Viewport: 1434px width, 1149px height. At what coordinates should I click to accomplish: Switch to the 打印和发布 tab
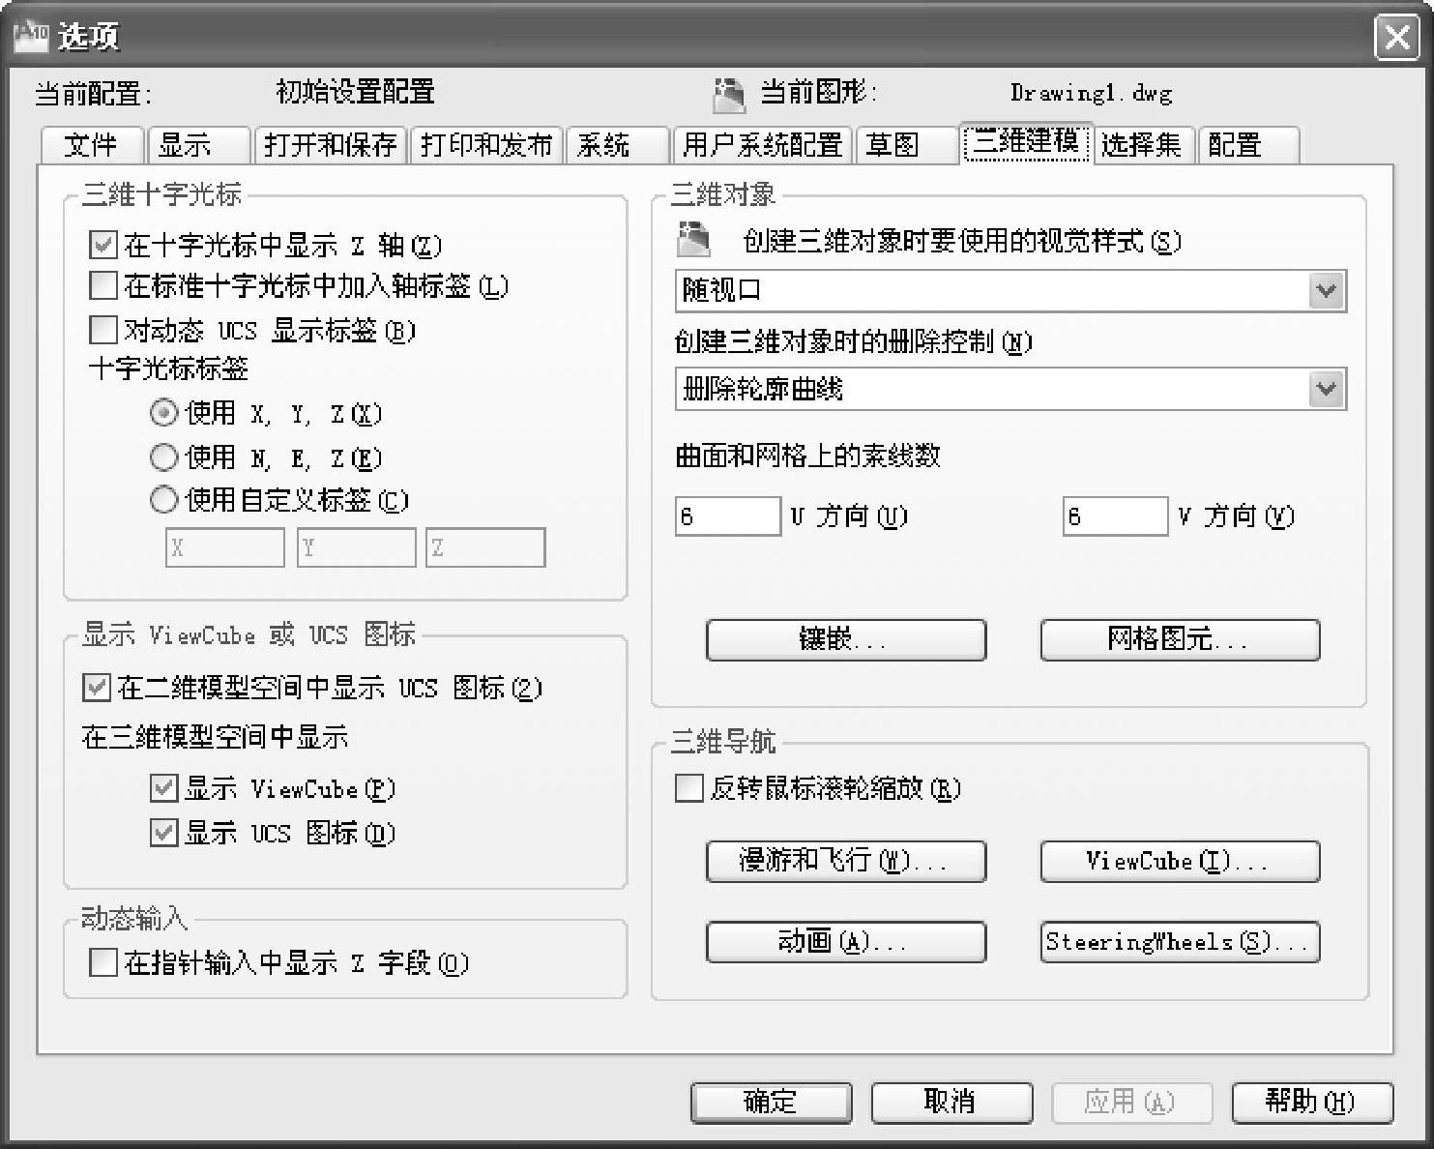(486, 145)
